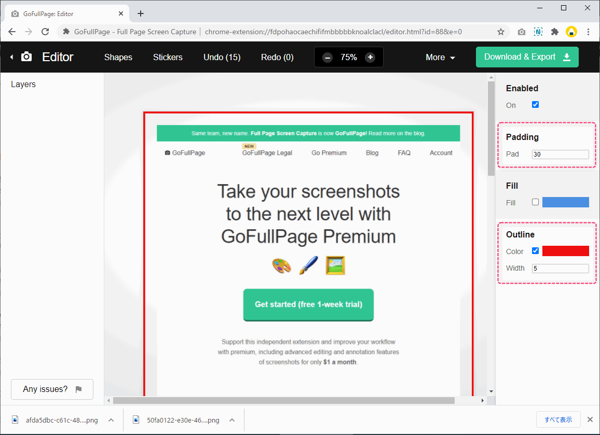Click the 50fa0122 png file icon
This screenshot has height=435, width=600.
pyautogui.click(x=136, y=420)
